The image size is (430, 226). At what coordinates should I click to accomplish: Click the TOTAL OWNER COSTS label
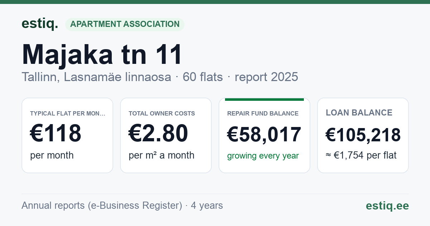click(x=162, y=113)
